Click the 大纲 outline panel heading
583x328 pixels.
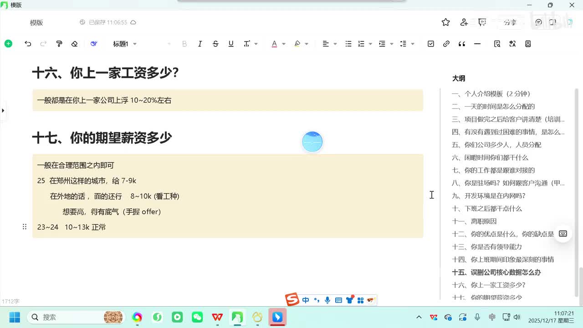coord(459,78)
